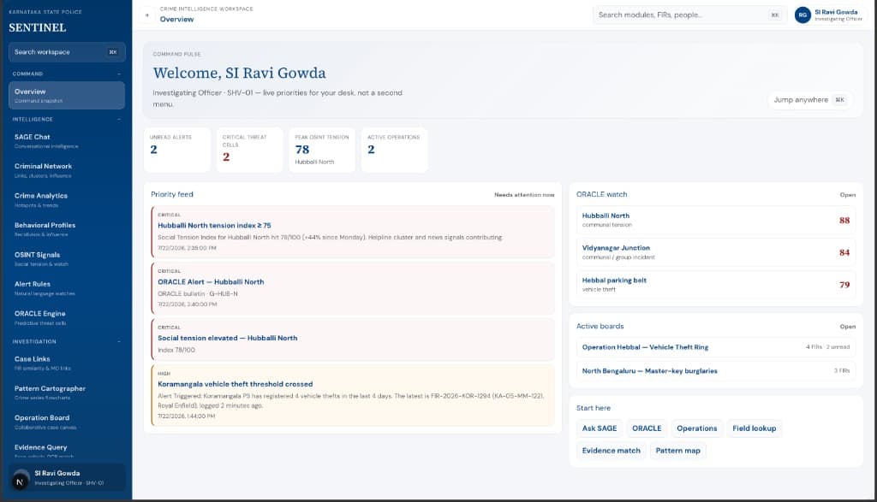This screenshot has width=877, height=502.
Task: Click the N dev badge in the sidebar footer
Action: click(21, 481)
